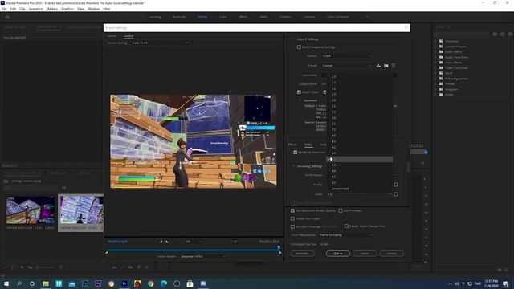This screenshot has height=289, width=514.
Task: Toggle Render at Maximum Depth checkbox
Action: (296, 153)
